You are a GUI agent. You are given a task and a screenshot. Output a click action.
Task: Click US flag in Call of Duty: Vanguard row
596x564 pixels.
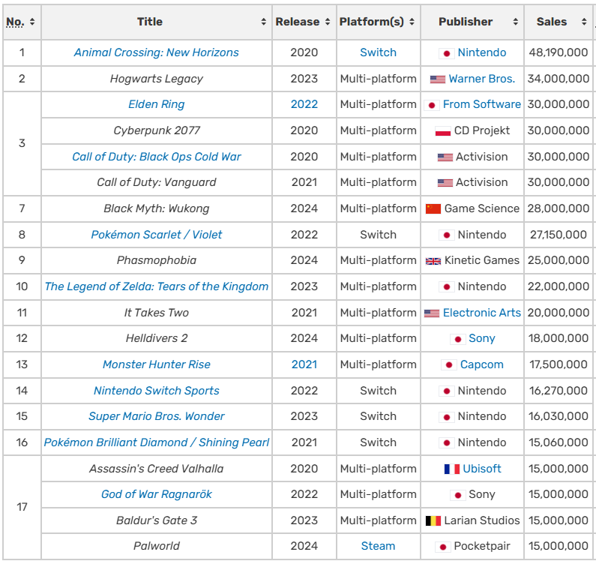pyautogui.click(x=445, y=183)
